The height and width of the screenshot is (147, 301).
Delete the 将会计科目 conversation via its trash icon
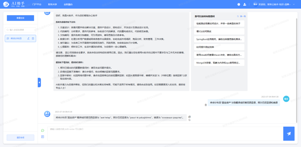tap(33, 38)
